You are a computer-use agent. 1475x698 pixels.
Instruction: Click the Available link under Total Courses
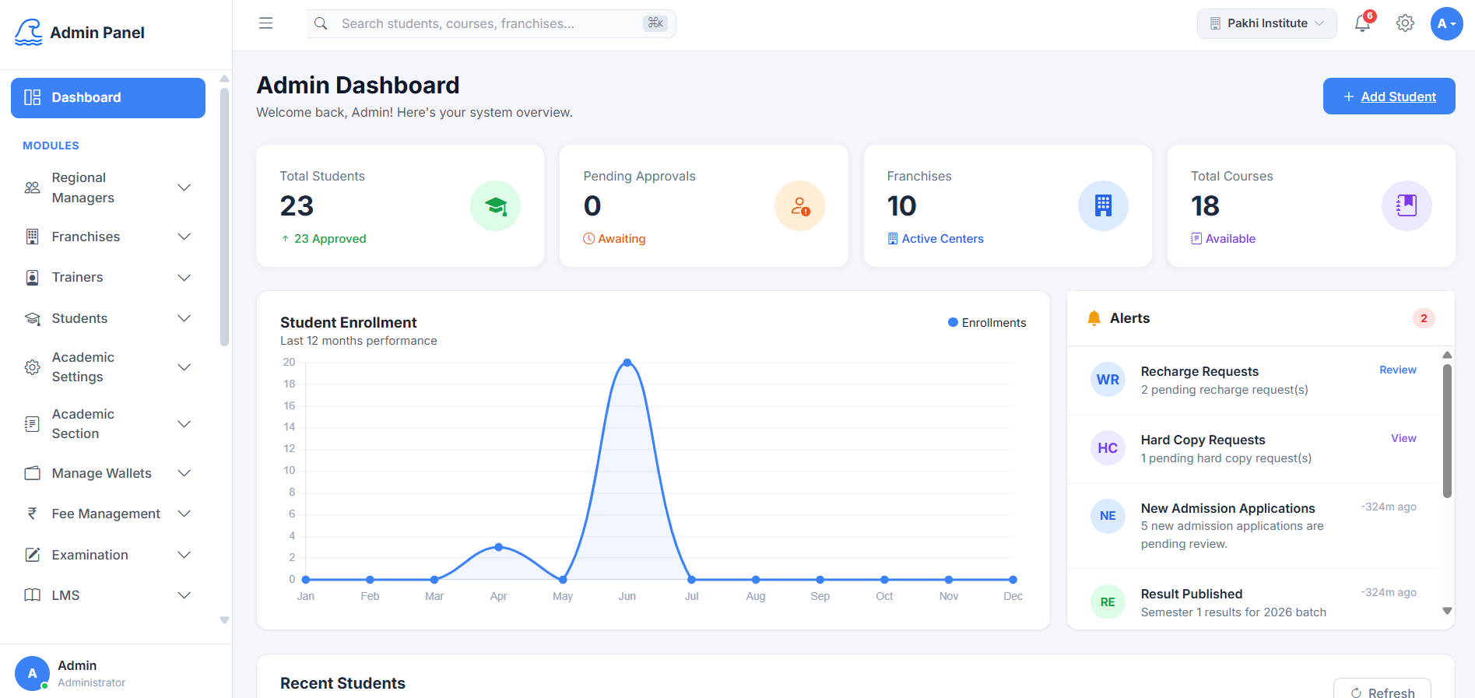(1224, 239)
